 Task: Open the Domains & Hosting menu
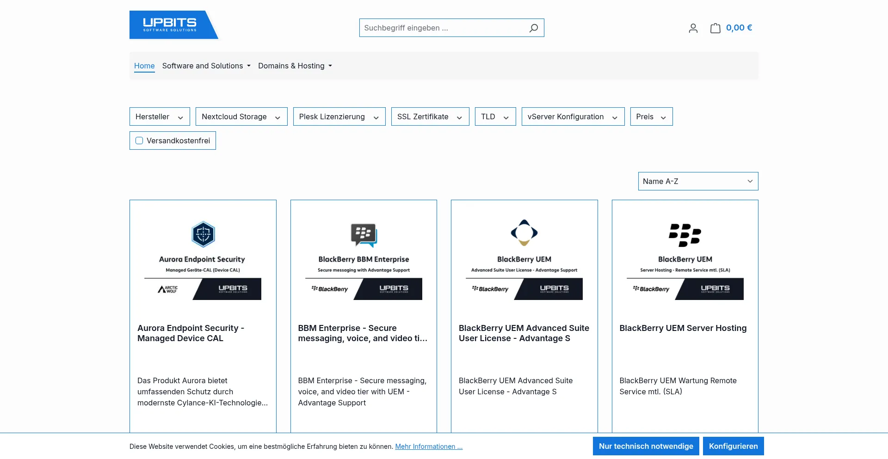click(295, 66)
